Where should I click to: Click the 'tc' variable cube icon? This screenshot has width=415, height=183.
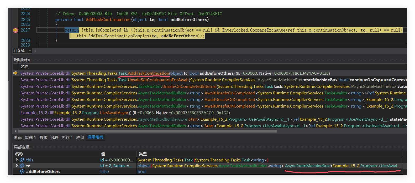[x=22, y=166]
